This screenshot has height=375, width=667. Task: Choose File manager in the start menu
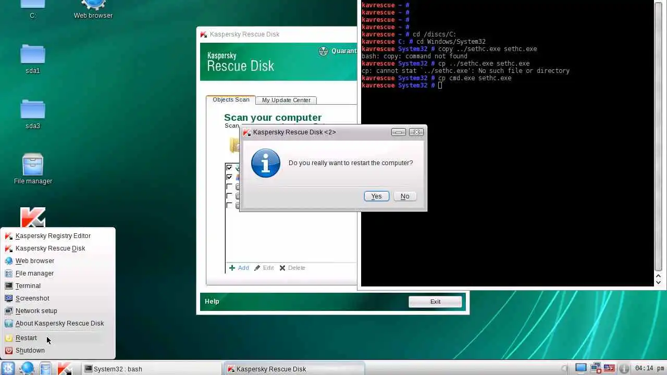pos(34,273)
